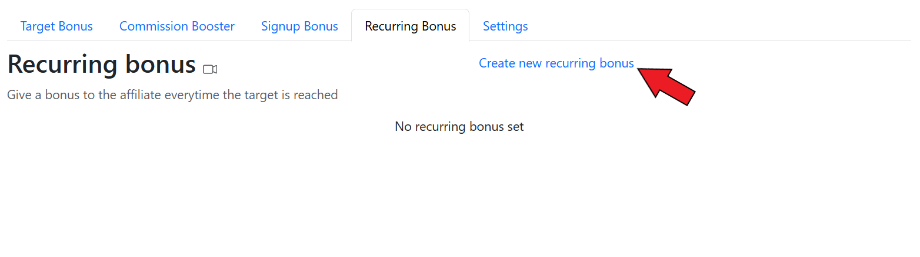Image resolution: width=920 pixels, height=257 pixels.
Task: Open bonus Settings from the tab bar
Action: click(x=505, y=26)
